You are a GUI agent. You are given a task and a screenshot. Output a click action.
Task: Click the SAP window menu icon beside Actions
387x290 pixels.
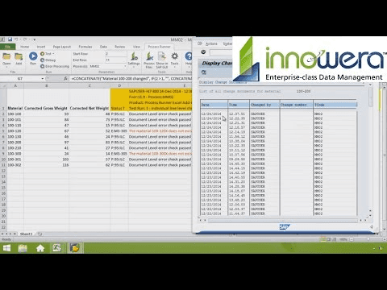(200, 43)
